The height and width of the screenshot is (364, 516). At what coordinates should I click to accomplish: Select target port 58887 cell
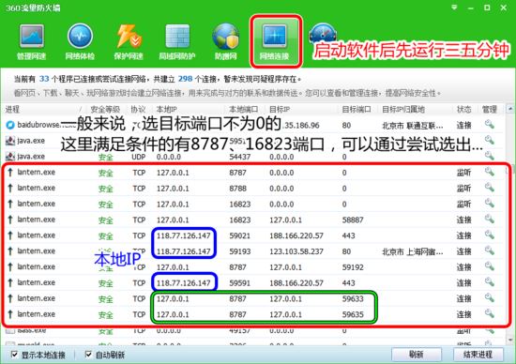[353, 220]
